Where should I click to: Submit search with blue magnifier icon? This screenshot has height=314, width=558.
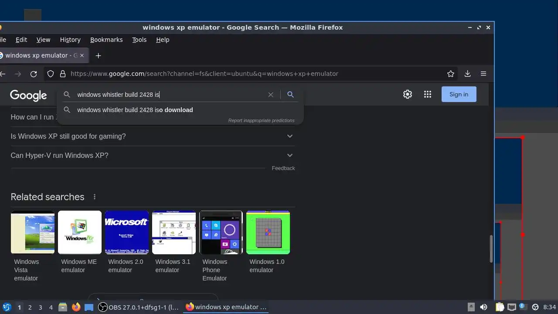[x=290, y=94]
